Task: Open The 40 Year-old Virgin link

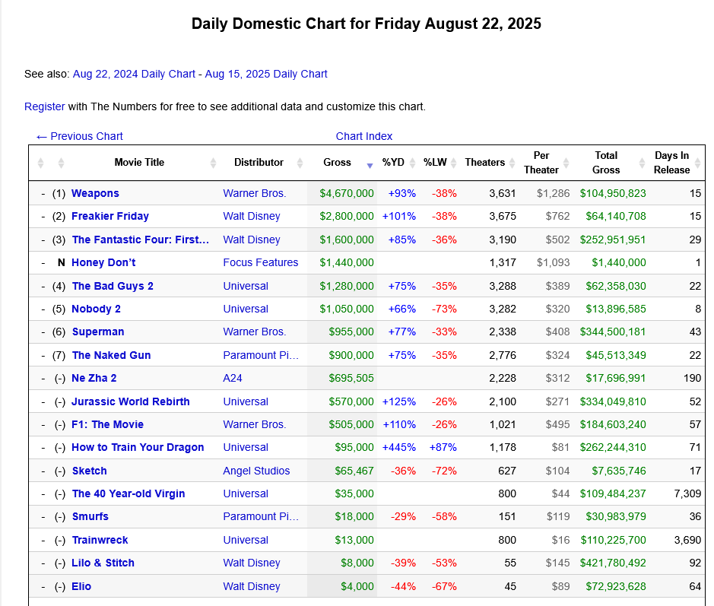Action: tap(129, 493)
